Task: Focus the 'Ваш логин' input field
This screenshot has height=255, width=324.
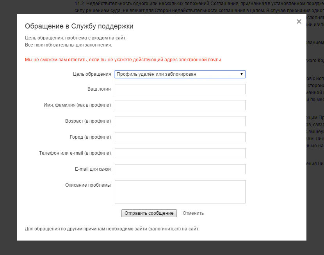Action: pos(180,89)
